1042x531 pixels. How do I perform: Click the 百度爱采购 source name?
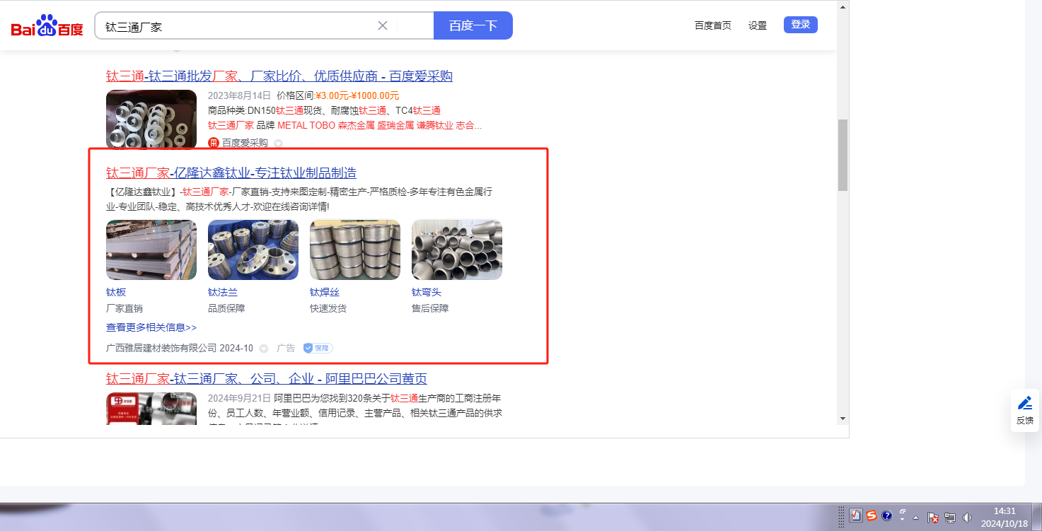[x=245, y=143]
